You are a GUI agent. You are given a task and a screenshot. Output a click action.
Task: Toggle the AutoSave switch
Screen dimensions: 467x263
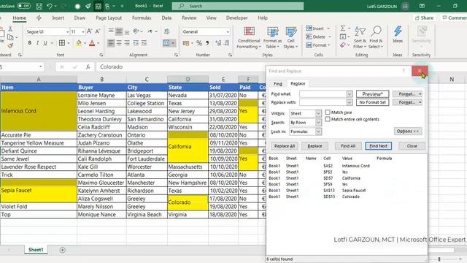[23, 6]
